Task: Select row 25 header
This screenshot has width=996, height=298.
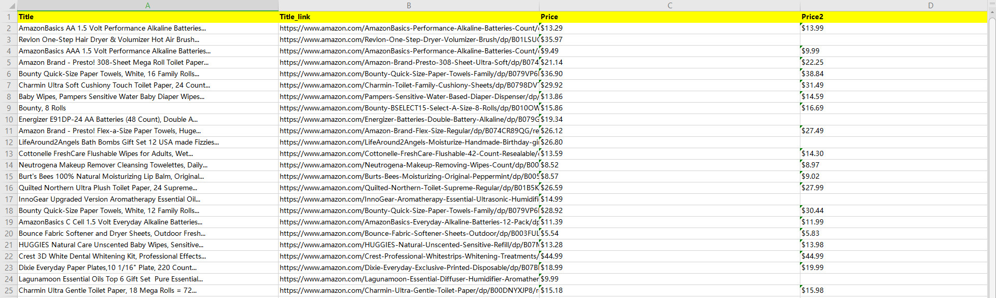Action: click(x=8, y=290)
